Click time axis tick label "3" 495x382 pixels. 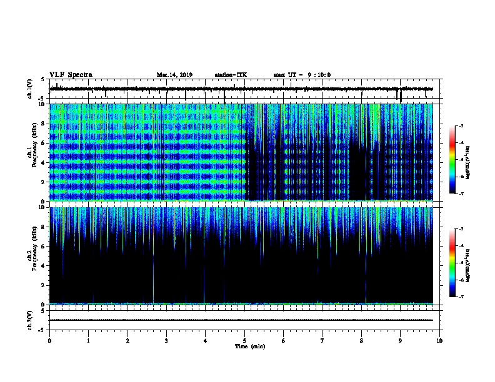coord(166,340)
